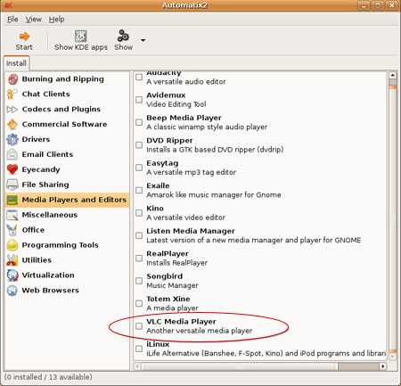This screenshot has width=401, height=386.
Task: Click the Start arrow icon in toolbar
Action: [24, 37]
